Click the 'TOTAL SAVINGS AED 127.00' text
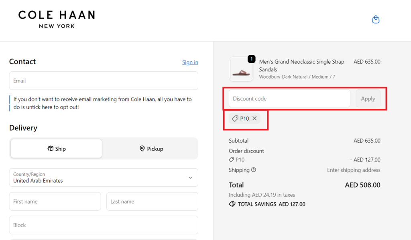The width and height of the screenshot is (411, 240). point(271,204)
